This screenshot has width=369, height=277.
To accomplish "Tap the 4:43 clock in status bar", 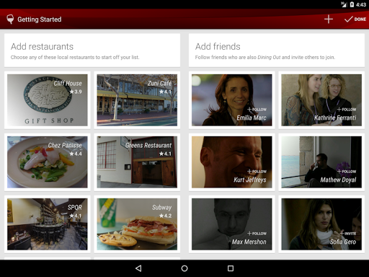I will point(361,4).
